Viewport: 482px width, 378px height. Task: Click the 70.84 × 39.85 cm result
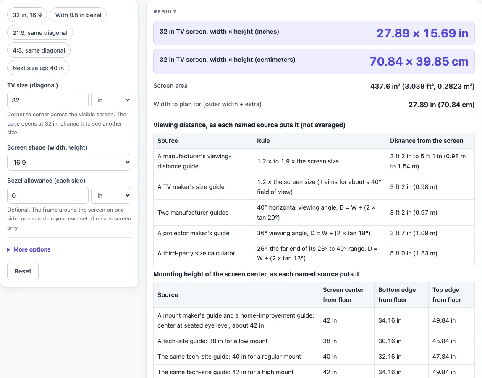419,61
